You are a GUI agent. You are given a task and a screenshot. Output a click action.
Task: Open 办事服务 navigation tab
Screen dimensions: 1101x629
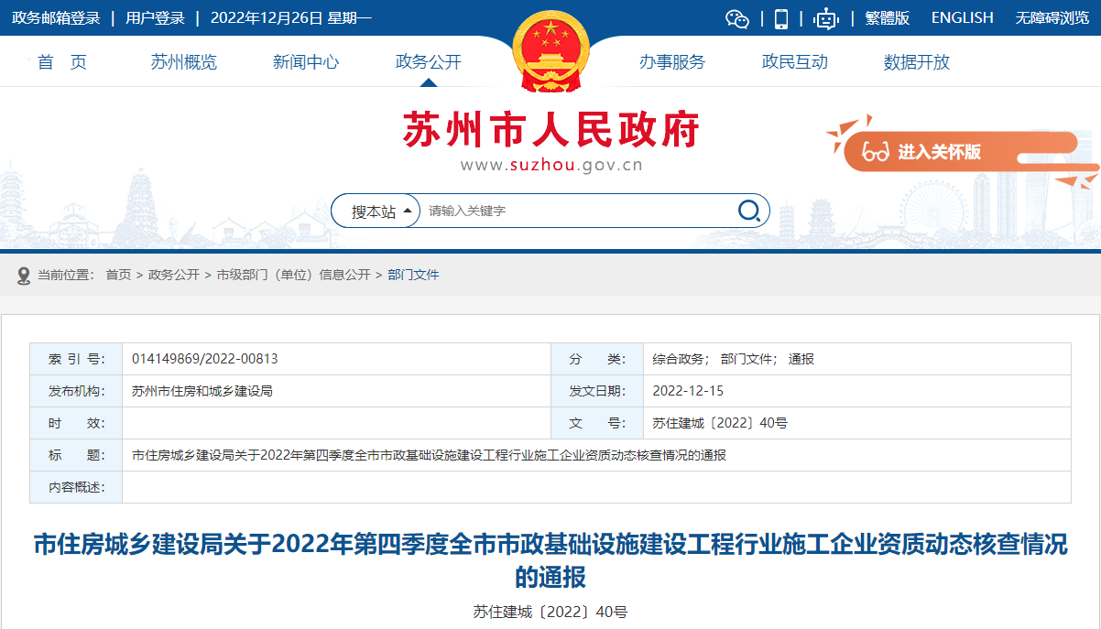coord(672,62)
